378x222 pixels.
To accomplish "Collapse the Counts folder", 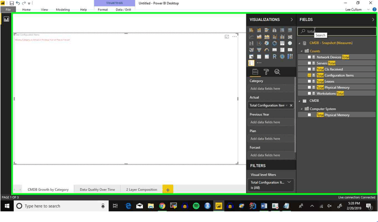I will (301, 51).
